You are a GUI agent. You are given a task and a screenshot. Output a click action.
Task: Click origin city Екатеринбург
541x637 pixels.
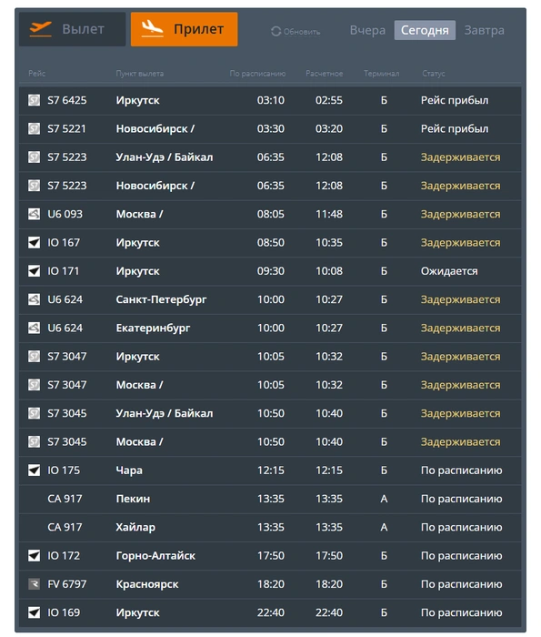[x=153, y=329]
